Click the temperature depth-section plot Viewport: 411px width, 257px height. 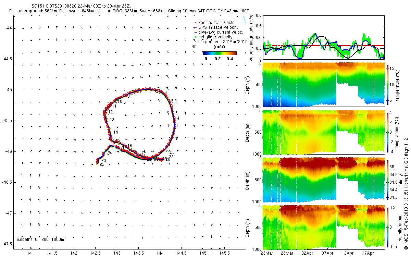pos(323,85)
